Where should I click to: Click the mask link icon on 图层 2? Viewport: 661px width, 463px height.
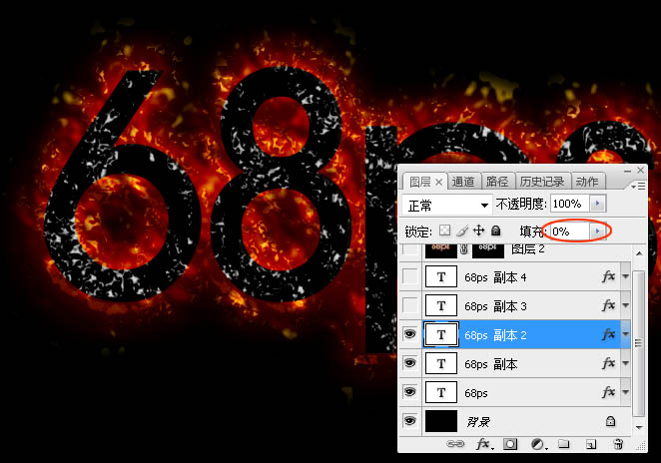pyautogui.click(x=464, y=249)
